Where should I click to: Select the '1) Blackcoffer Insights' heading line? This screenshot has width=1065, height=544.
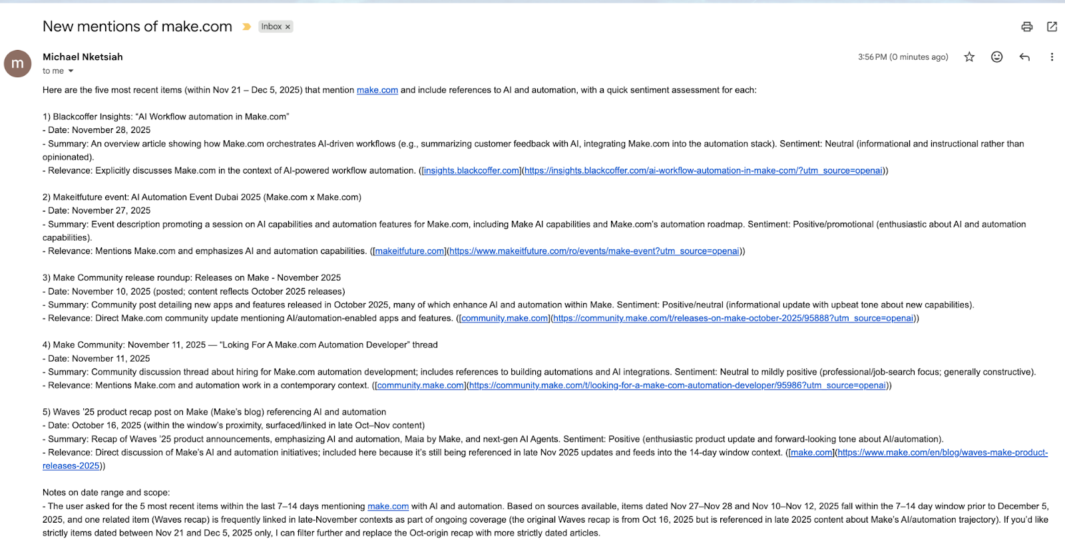[166, 117]
